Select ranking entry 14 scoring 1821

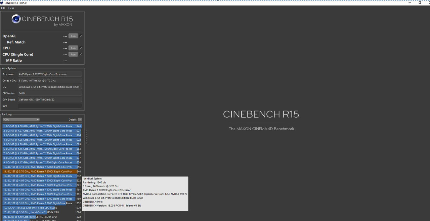tap(42, 185)
